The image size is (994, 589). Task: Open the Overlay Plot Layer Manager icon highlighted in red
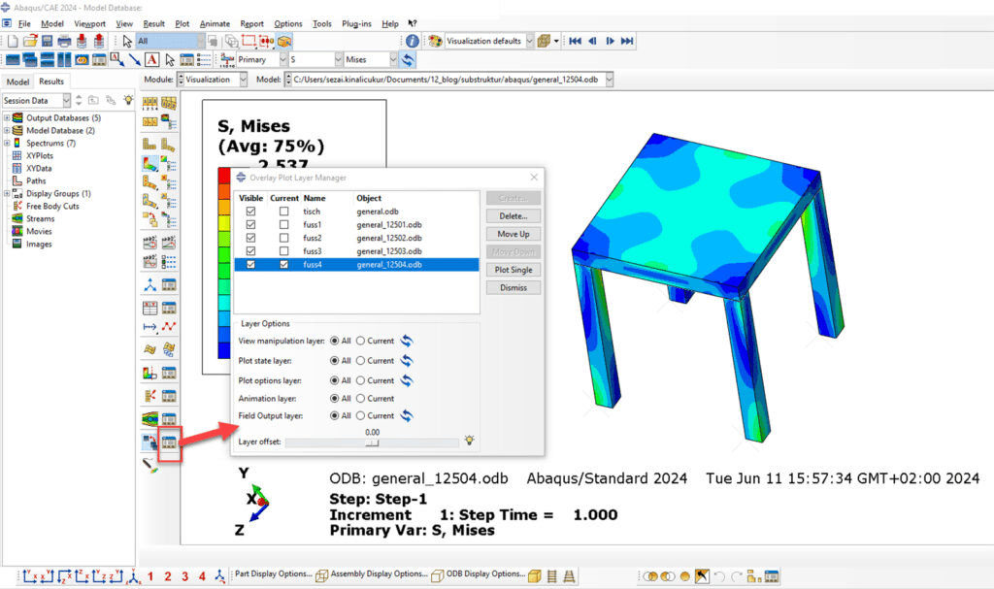click(x=167, y=443)
